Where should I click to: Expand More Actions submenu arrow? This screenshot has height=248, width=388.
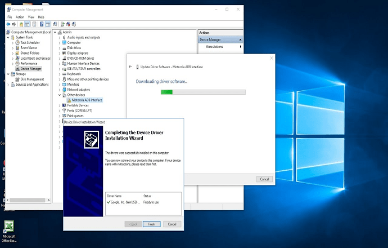tap(240, 47)
